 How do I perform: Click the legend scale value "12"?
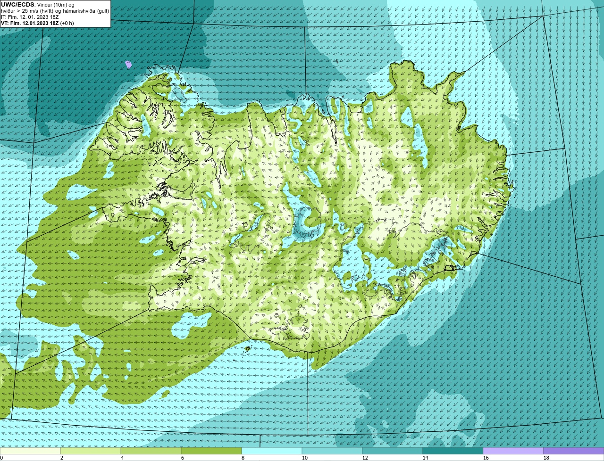click(x=365, y=458)
